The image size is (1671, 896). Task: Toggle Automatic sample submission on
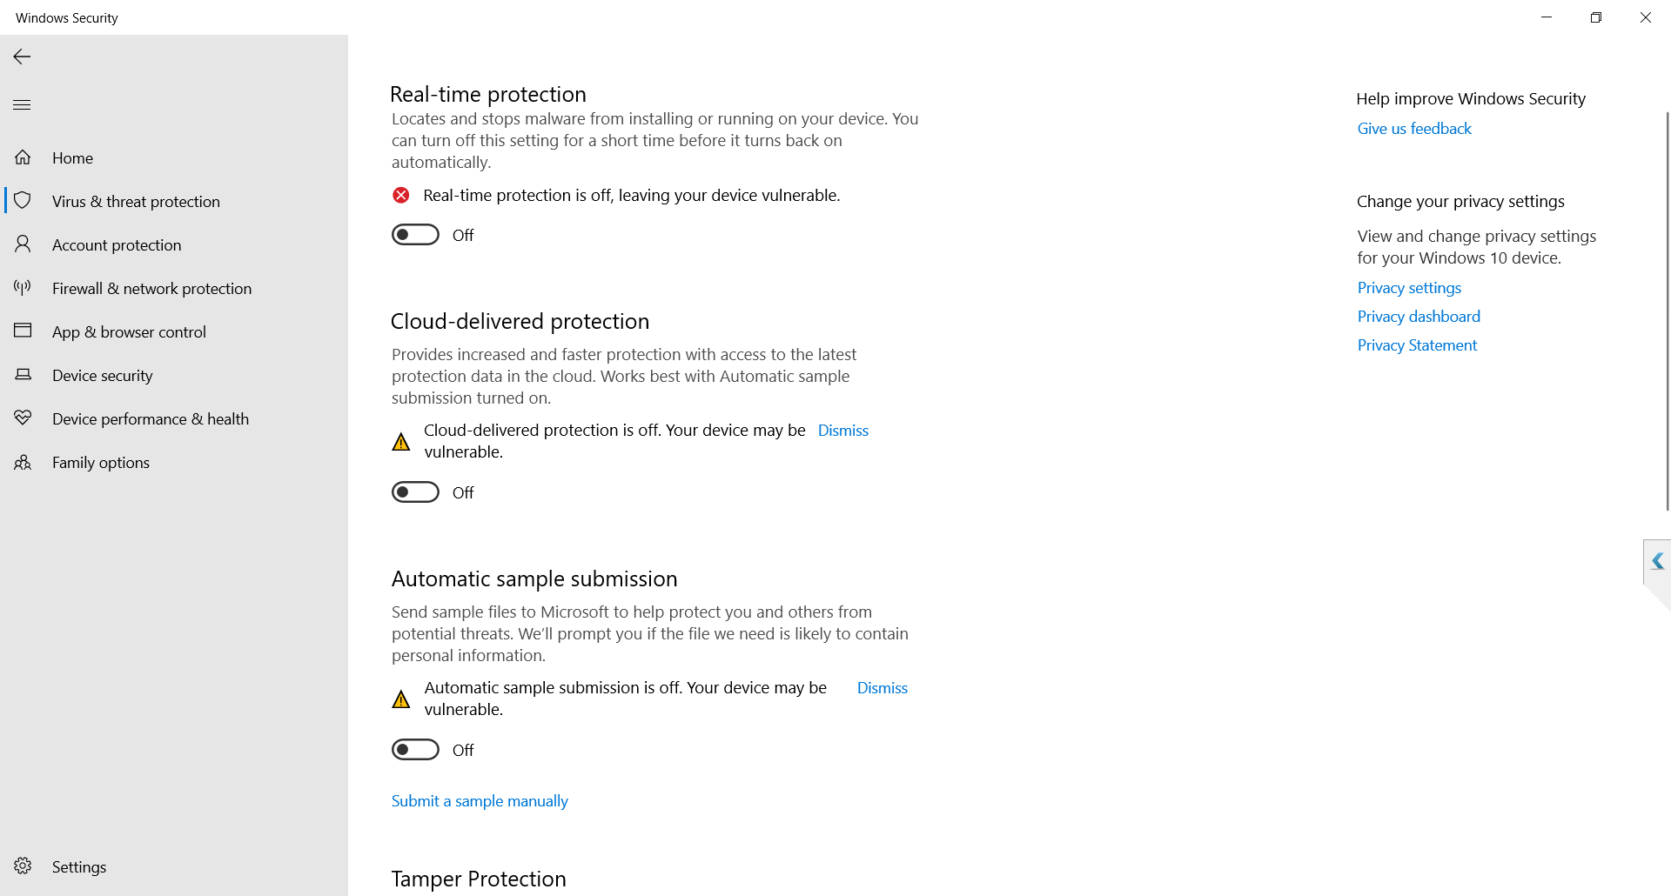click(415, 750)
